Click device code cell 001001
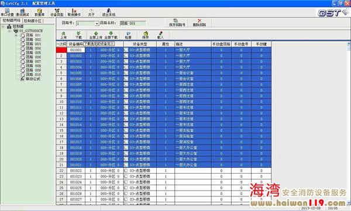 (x=76, y=50)
